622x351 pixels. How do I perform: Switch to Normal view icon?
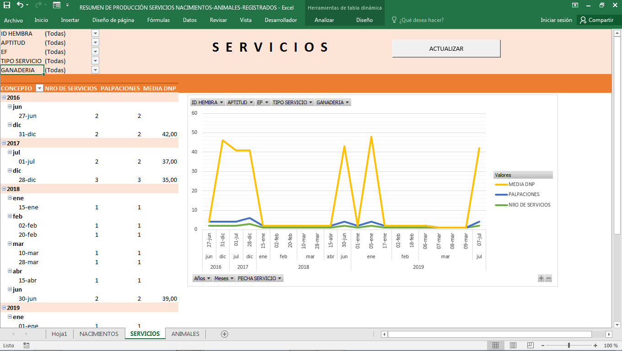pyautogui.click(x=495, y=346)
